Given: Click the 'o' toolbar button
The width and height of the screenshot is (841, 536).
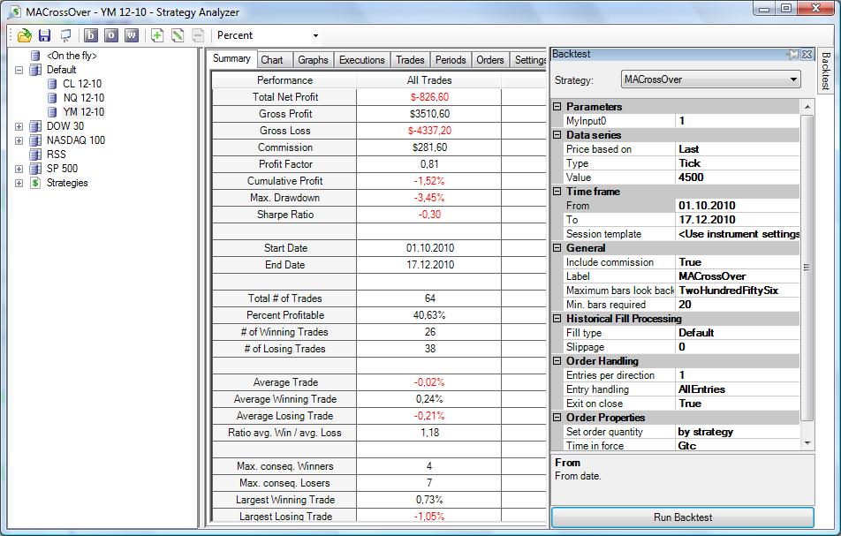Looking at the screenshot, I should (x=111, y=35).
